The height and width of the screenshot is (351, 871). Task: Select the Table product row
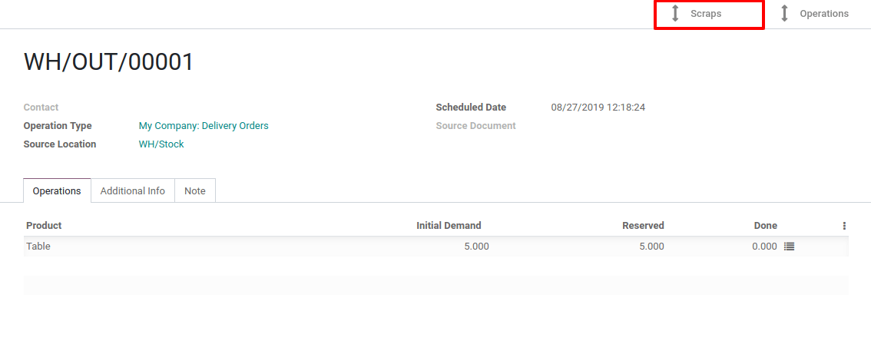(436, 247)
